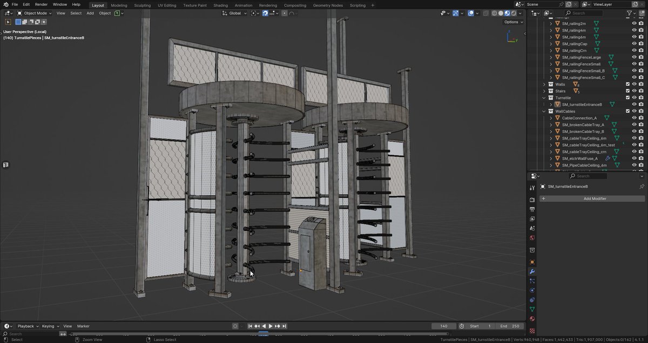The image size is (648, 343).
Task: Switch to the Geometry Nodes workspace tab
Action: (328, 5)
